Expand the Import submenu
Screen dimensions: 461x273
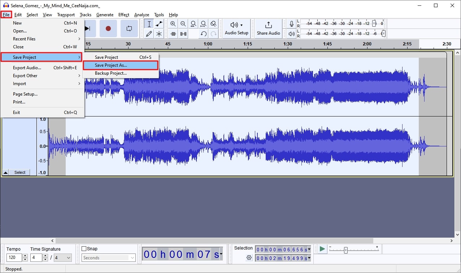(43, 84)
